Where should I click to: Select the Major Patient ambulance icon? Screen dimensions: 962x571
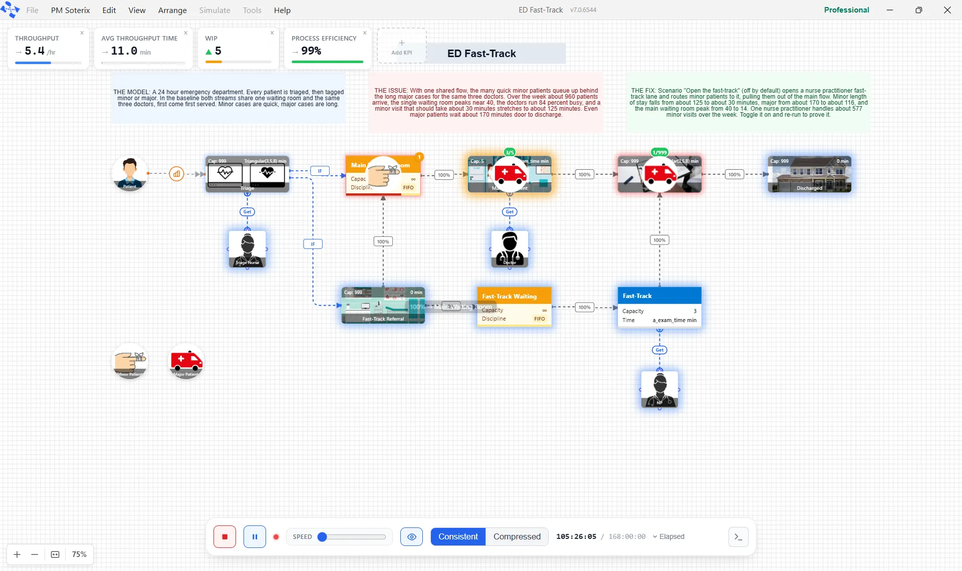(x=186, y=361)
